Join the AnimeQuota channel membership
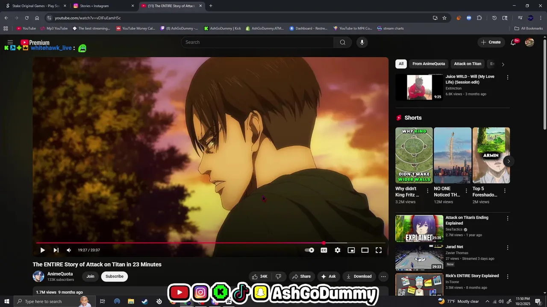547x307 pixels. click(90, 276)
